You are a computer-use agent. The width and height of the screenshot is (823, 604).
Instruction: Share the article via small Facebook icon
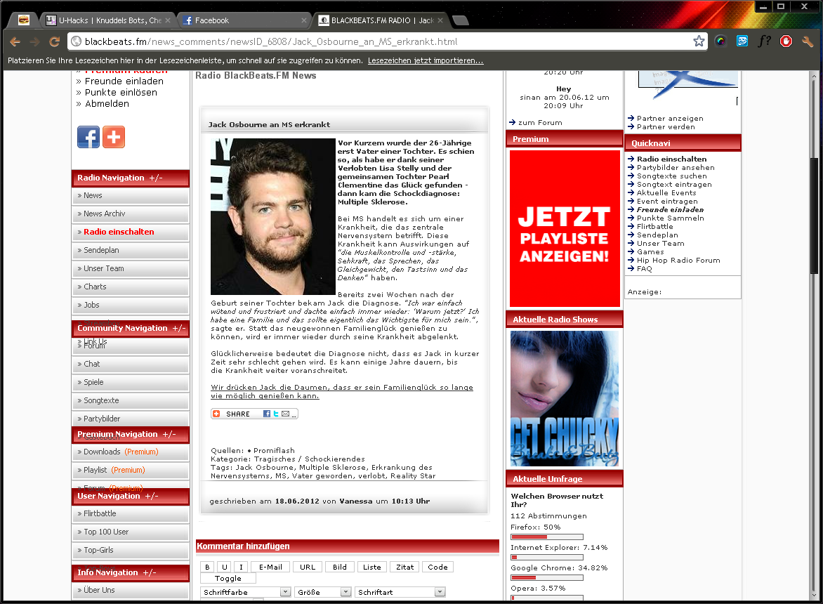[267, 414]
